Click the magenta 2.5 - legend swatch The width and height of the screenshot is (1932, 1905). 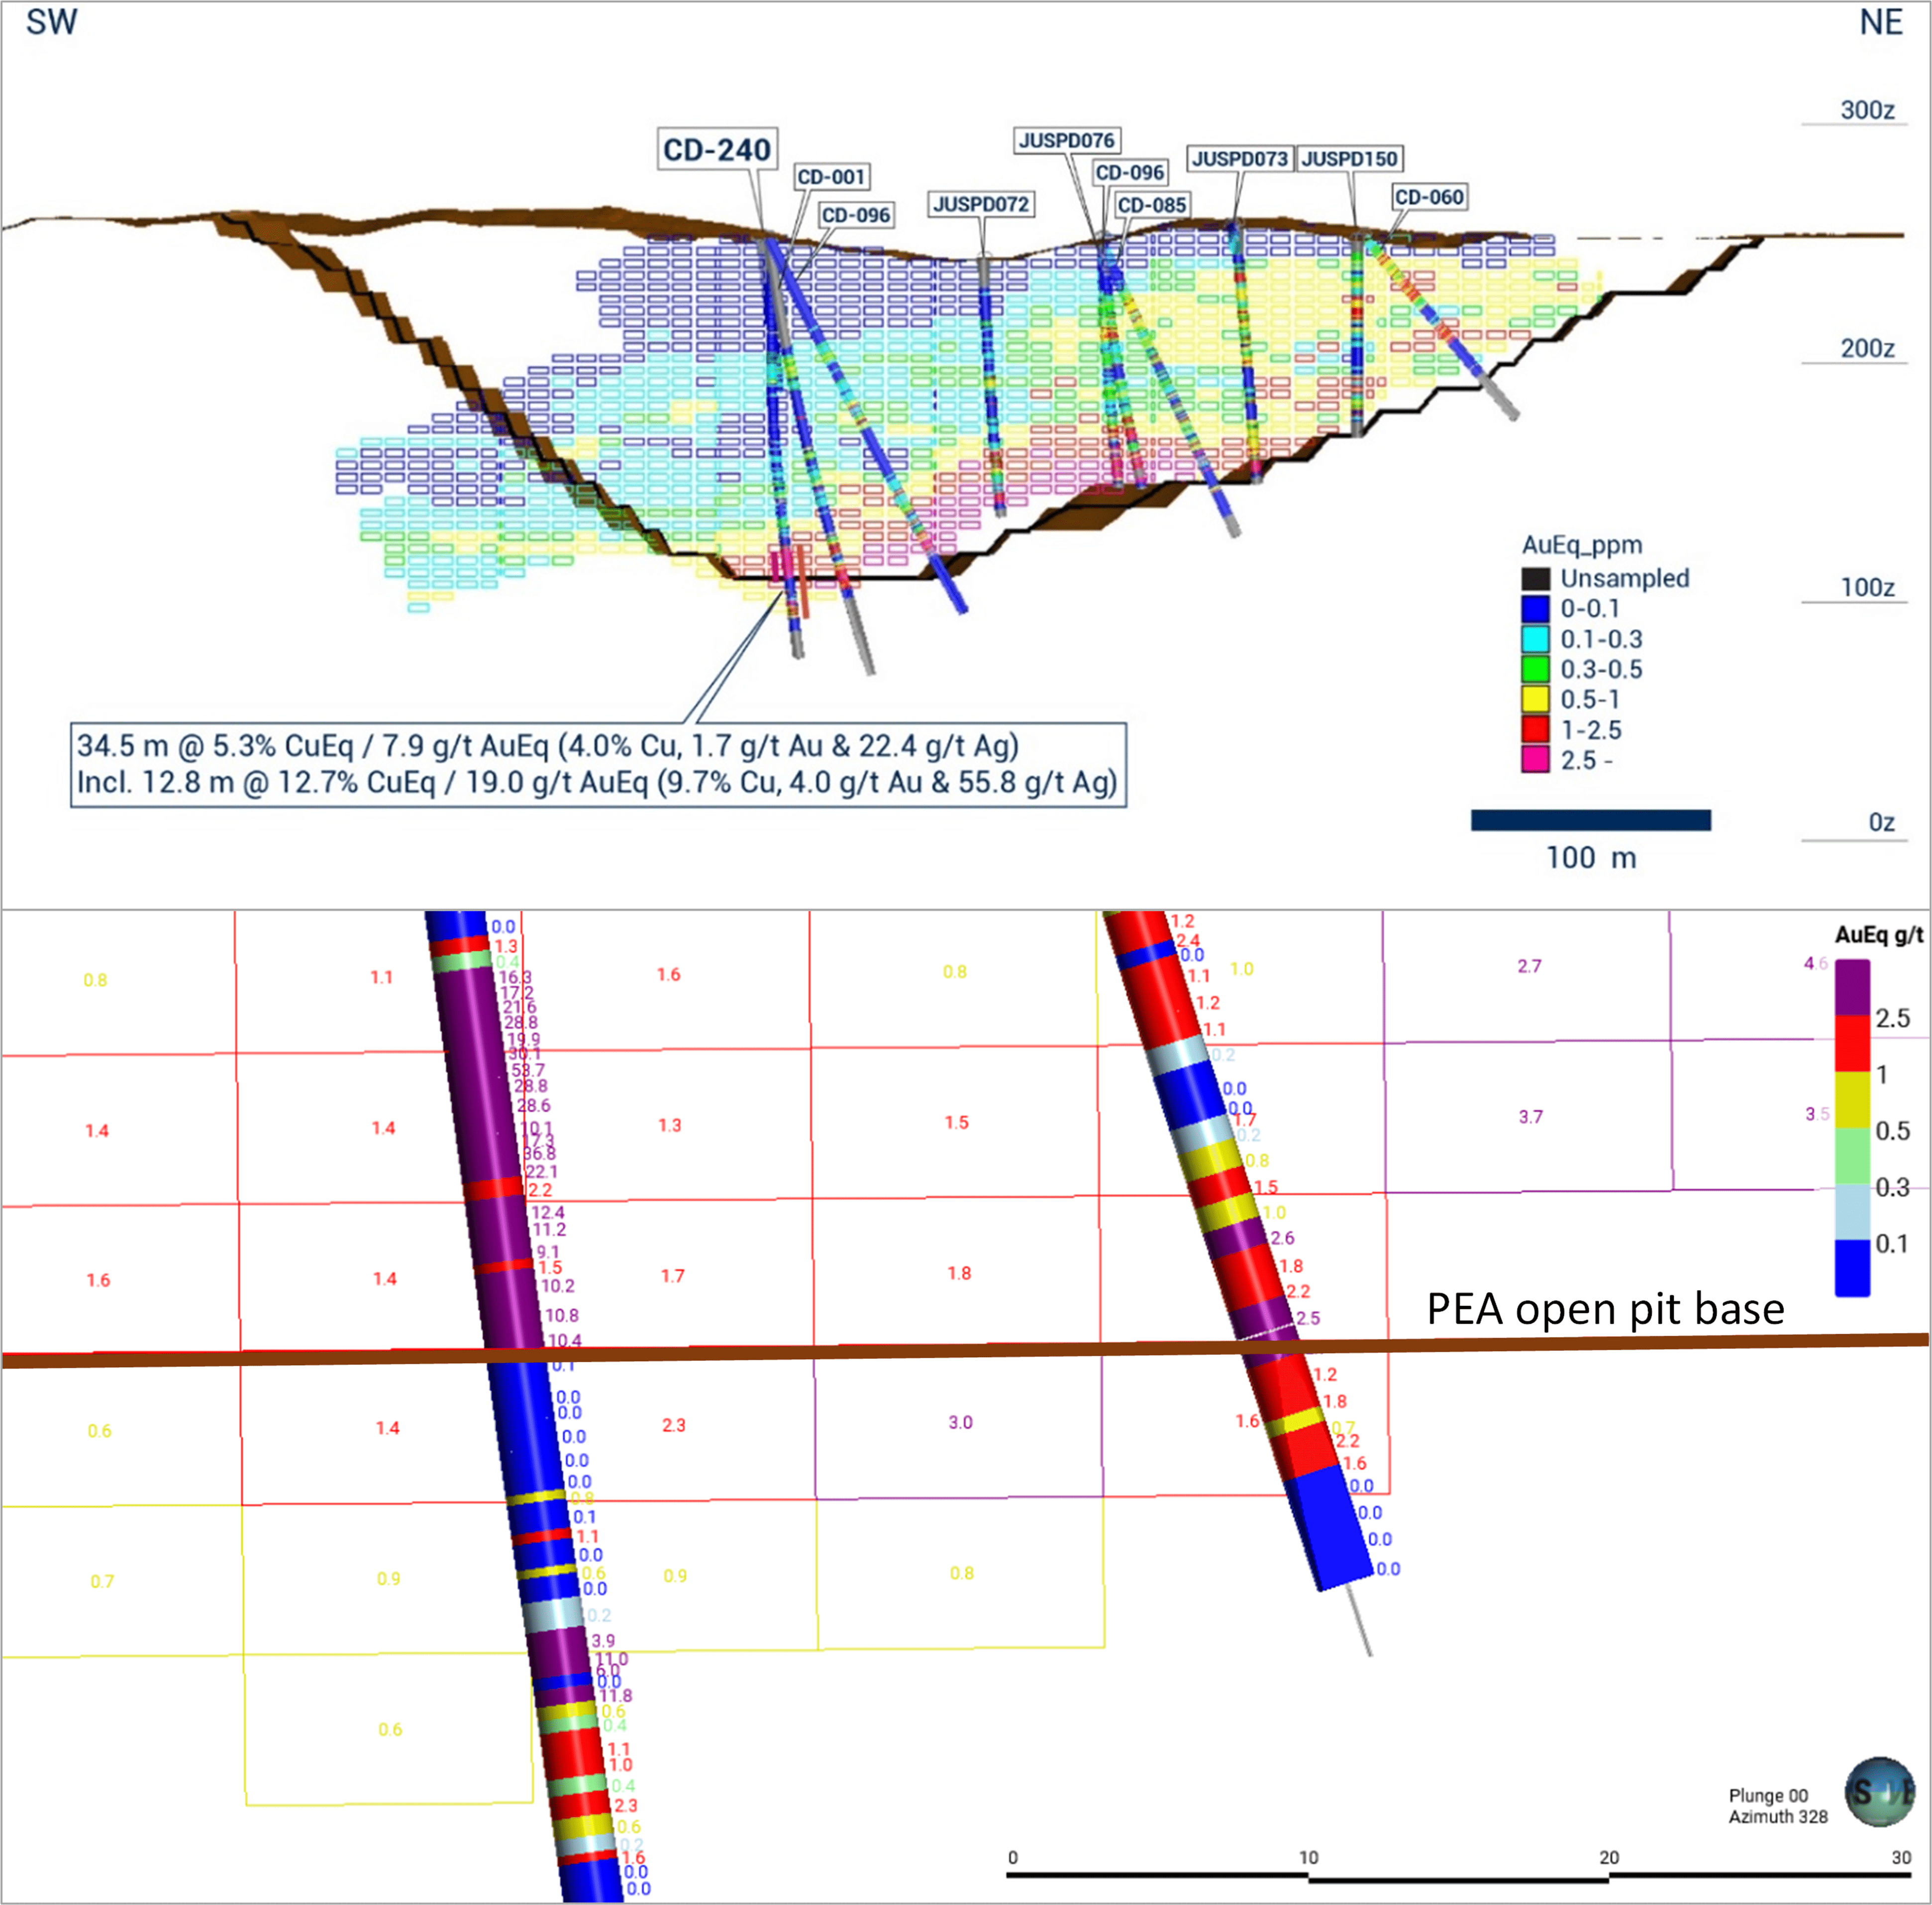[x=1535, y=760]
